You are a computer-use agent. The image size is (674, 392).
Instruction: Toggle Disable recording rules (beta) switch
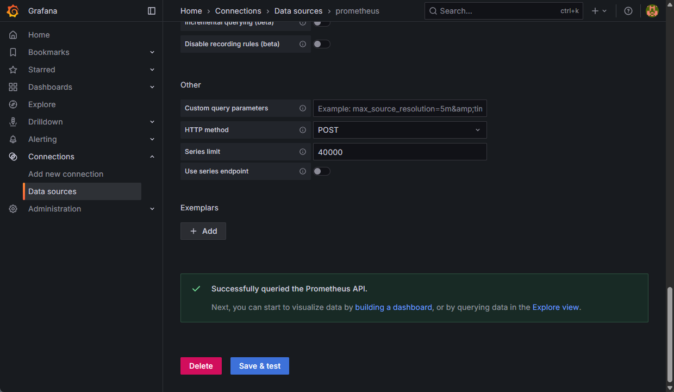pyautogui.click(x=322, y=44)
